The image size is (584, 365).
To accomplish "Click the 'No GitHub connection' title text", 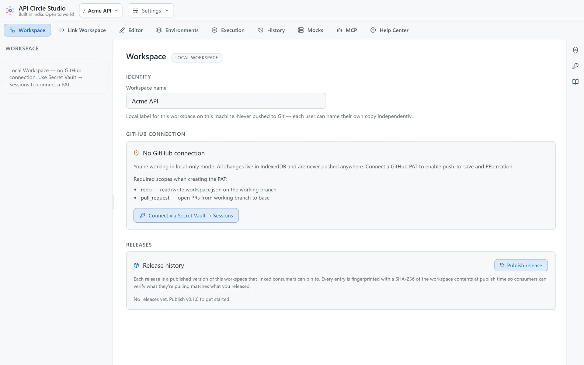I will click(x=174, y=153).
